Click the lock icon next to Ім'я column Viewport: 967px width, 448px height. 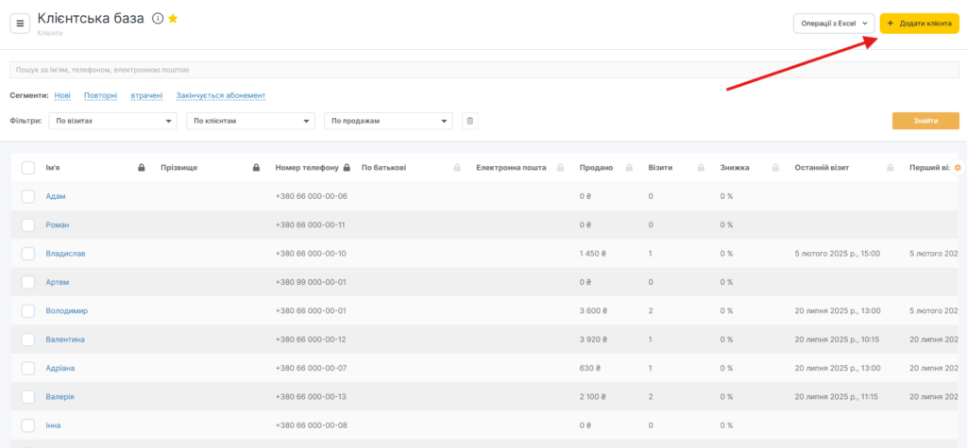pyautogui.click(x=141, y=168)
